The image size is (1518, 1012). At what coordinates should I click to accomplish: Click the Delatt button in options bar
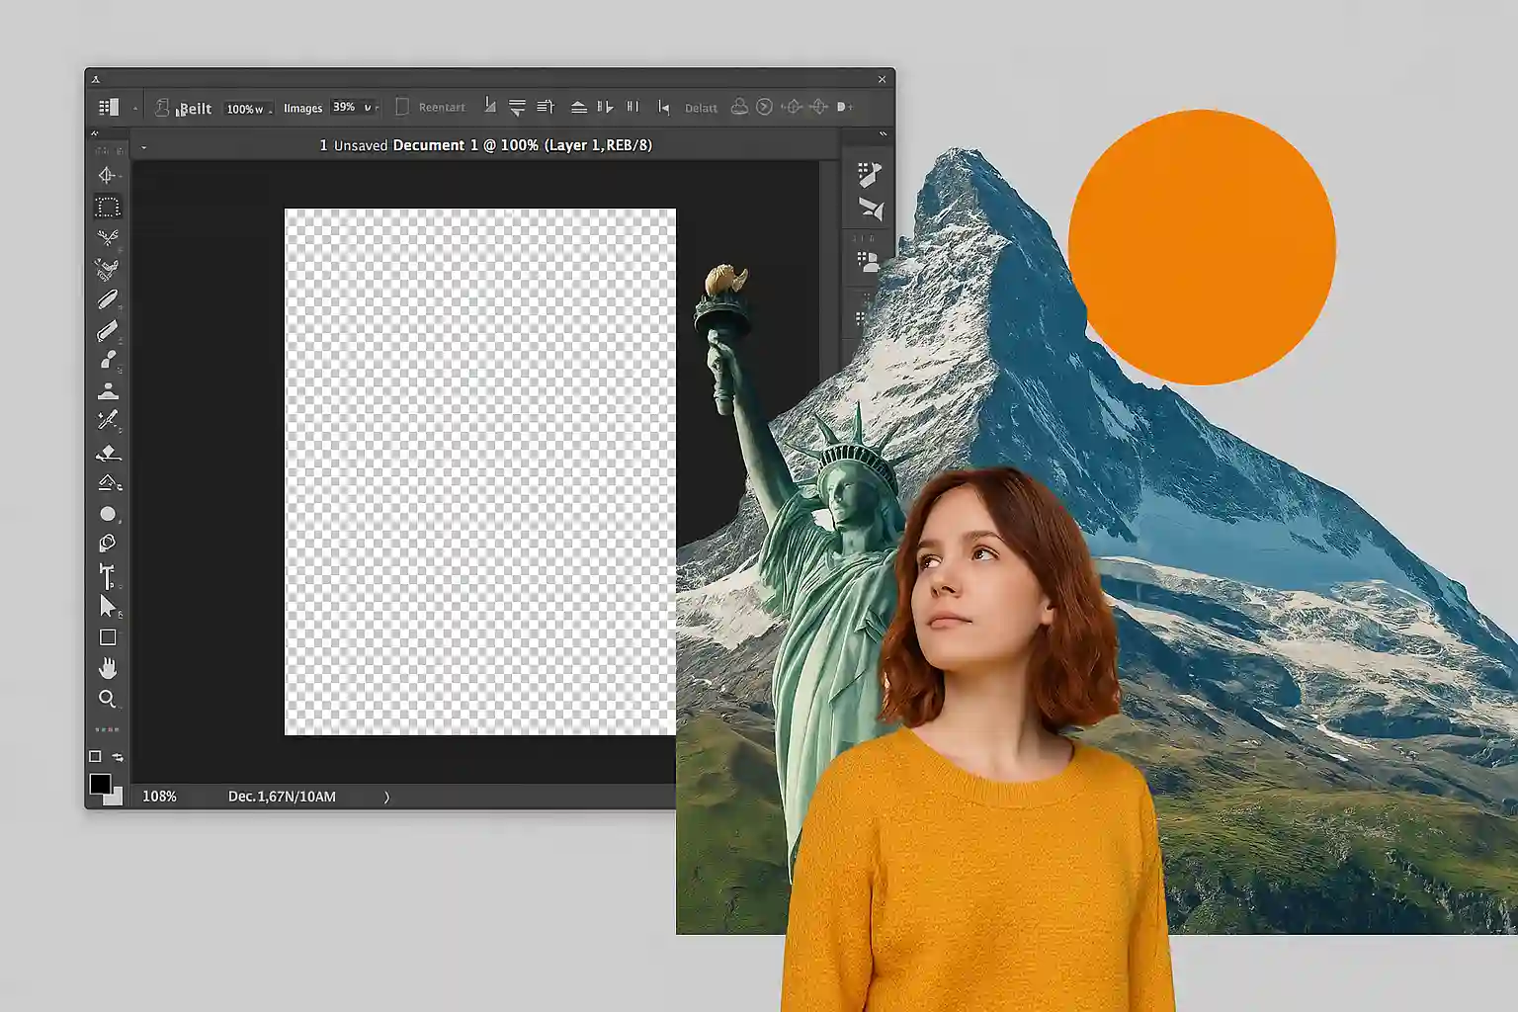point(701,108)
